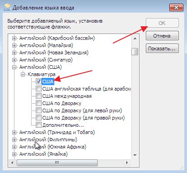Uncheck the США keyboard layout checkbox
Screen dimensions: 187x173
pyautogui.click(x=38, y=82)
